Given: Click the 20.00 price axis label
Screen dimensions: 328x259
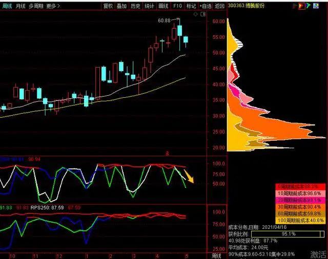Looking at the screenshot, I should click(218, 148).
